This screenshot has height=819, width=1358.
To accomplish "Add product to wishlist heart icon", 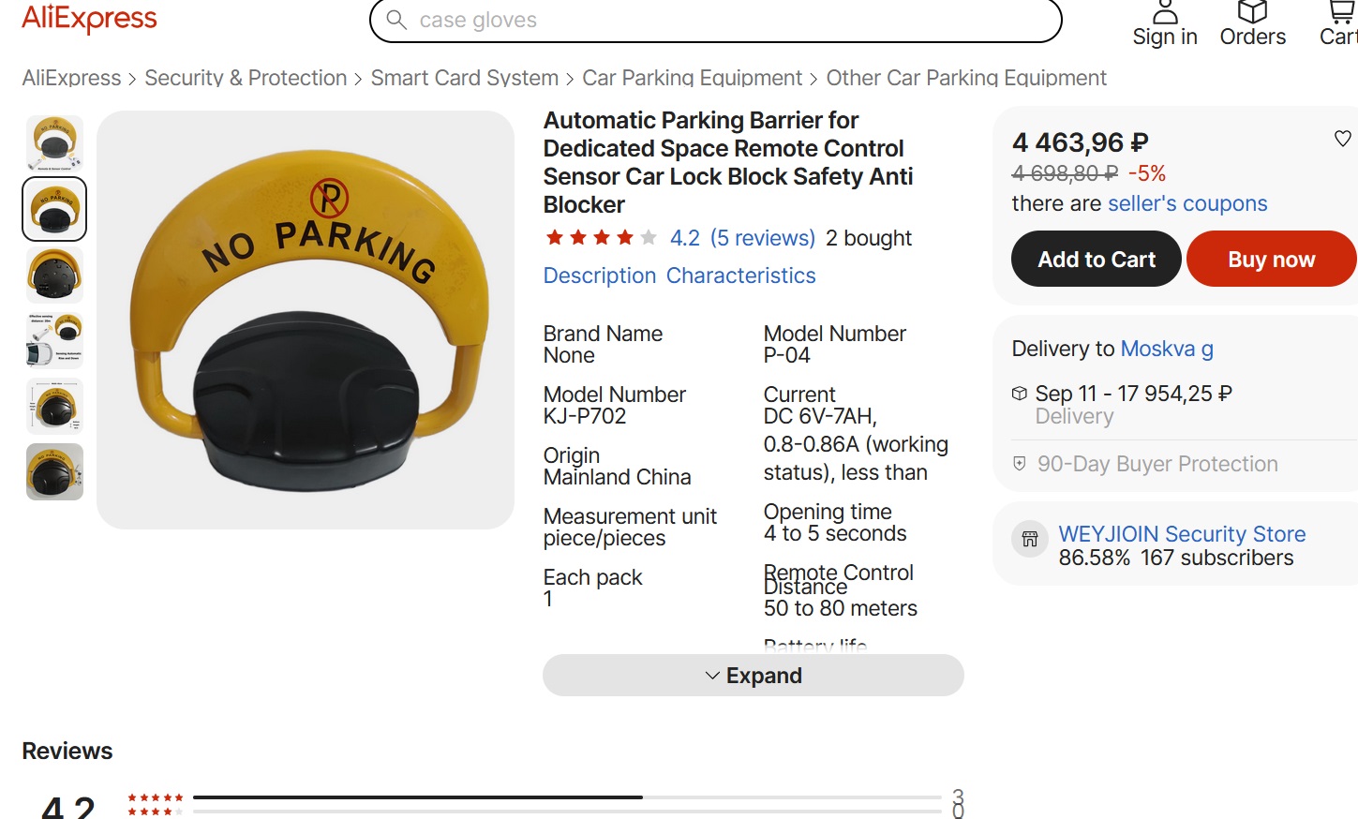I will pos(1342,139).
